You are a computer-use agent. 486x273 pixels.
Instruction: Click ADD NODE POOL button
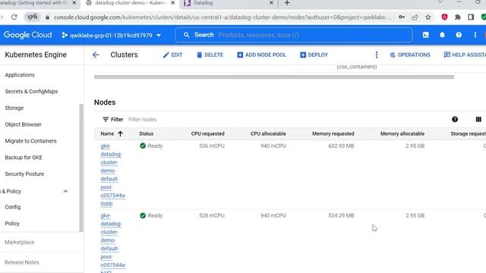tap(261, 55)
